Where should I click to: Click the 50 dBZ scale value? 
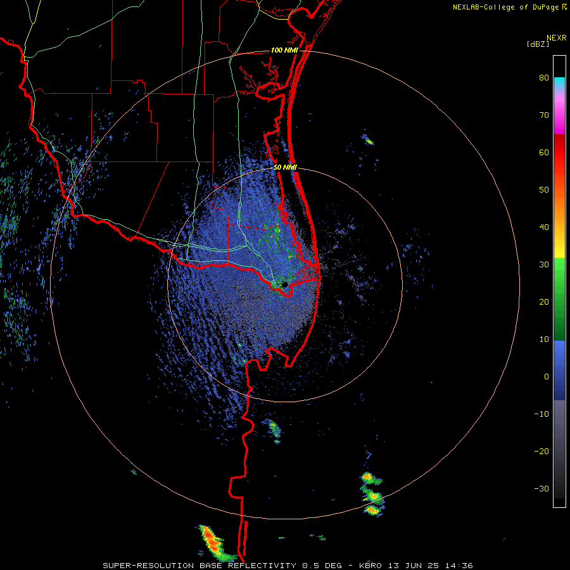pyautogui.click(x=544, y=190)
